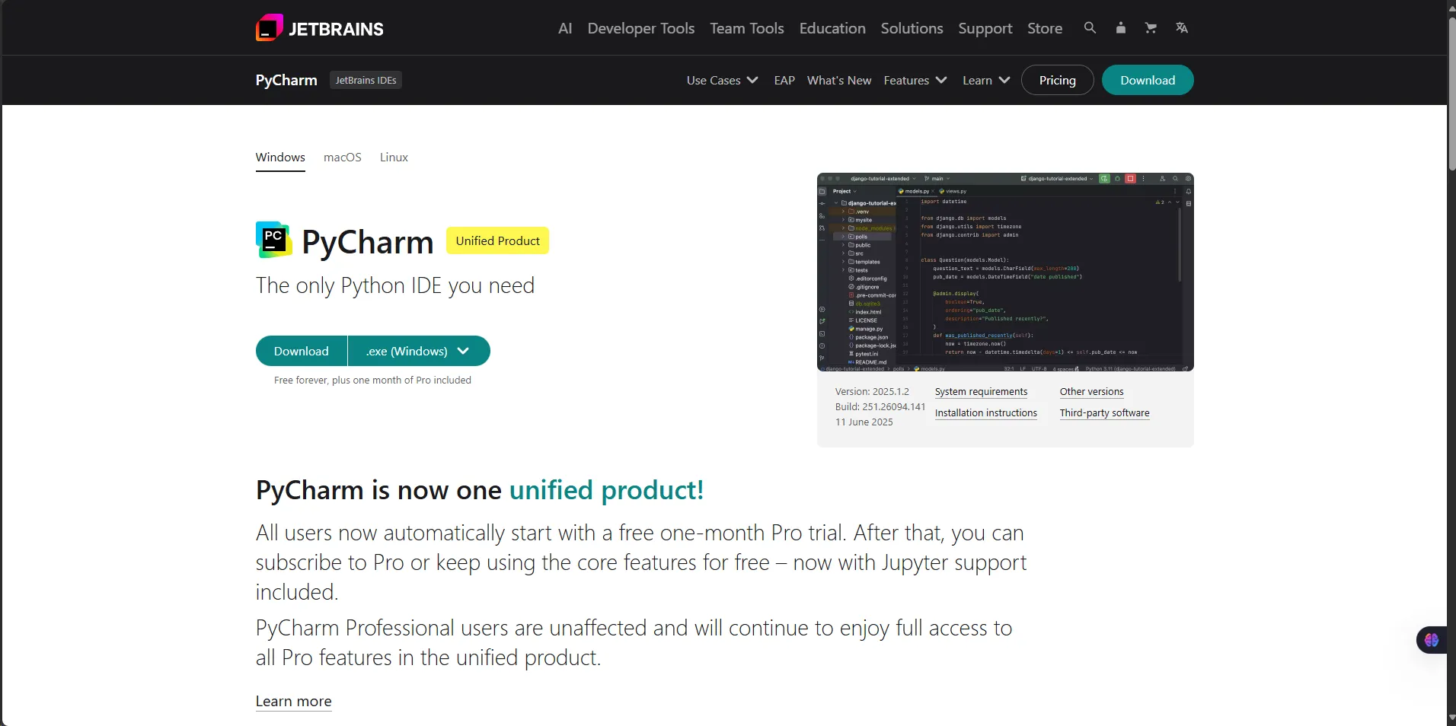1456x726 pixels.
Task: Click the 'Version: 2025.1.2' text
Action: tap(872, 392)
